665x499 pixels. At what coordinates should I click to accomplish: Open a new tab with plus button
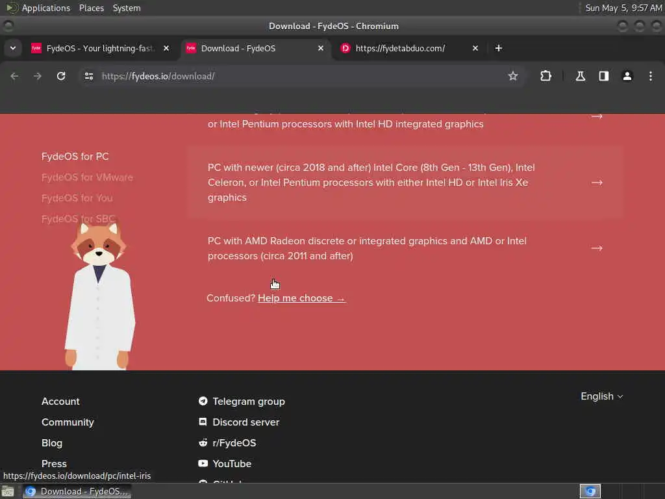coord(498,48)
